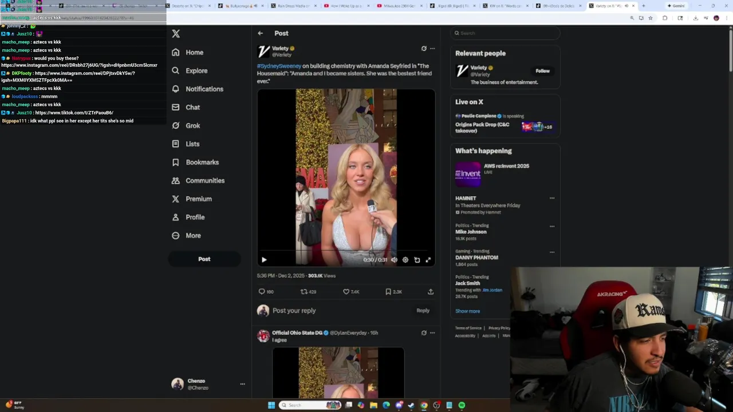Click the Grok icon on the Ohio State DG reply
Viewport: 733px width, 412px height.
pos(424,332)
